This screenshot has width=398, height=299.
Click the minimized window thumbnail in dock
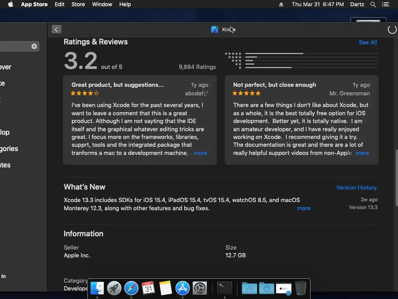click(283, 289)
